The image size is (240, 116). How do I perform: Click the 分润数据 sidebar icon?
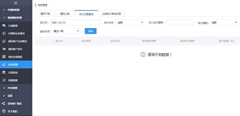tap(4, 26)
